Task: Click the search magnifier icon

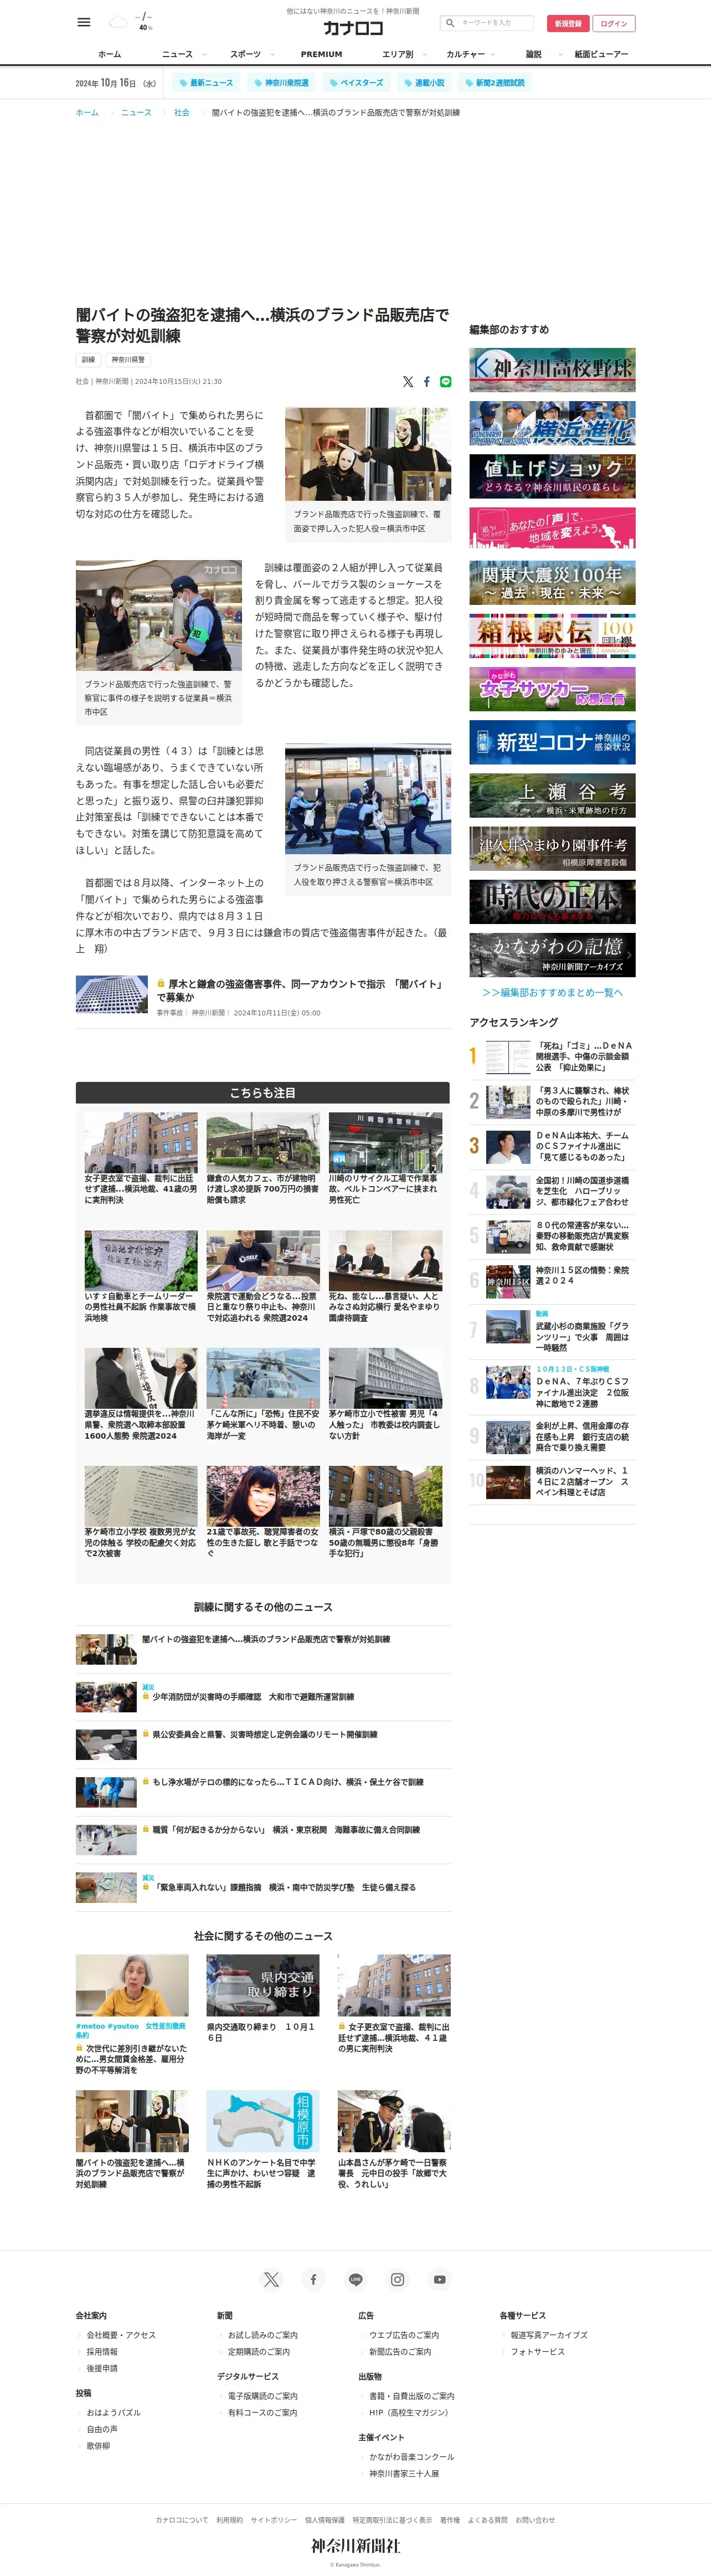Action: [x=450, y=22]
